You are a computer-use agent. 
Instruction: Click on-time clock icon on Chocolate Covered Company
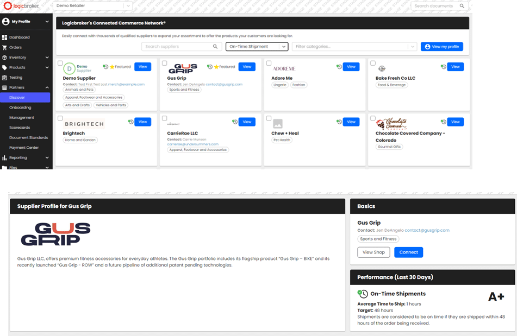tap(444, 122)
